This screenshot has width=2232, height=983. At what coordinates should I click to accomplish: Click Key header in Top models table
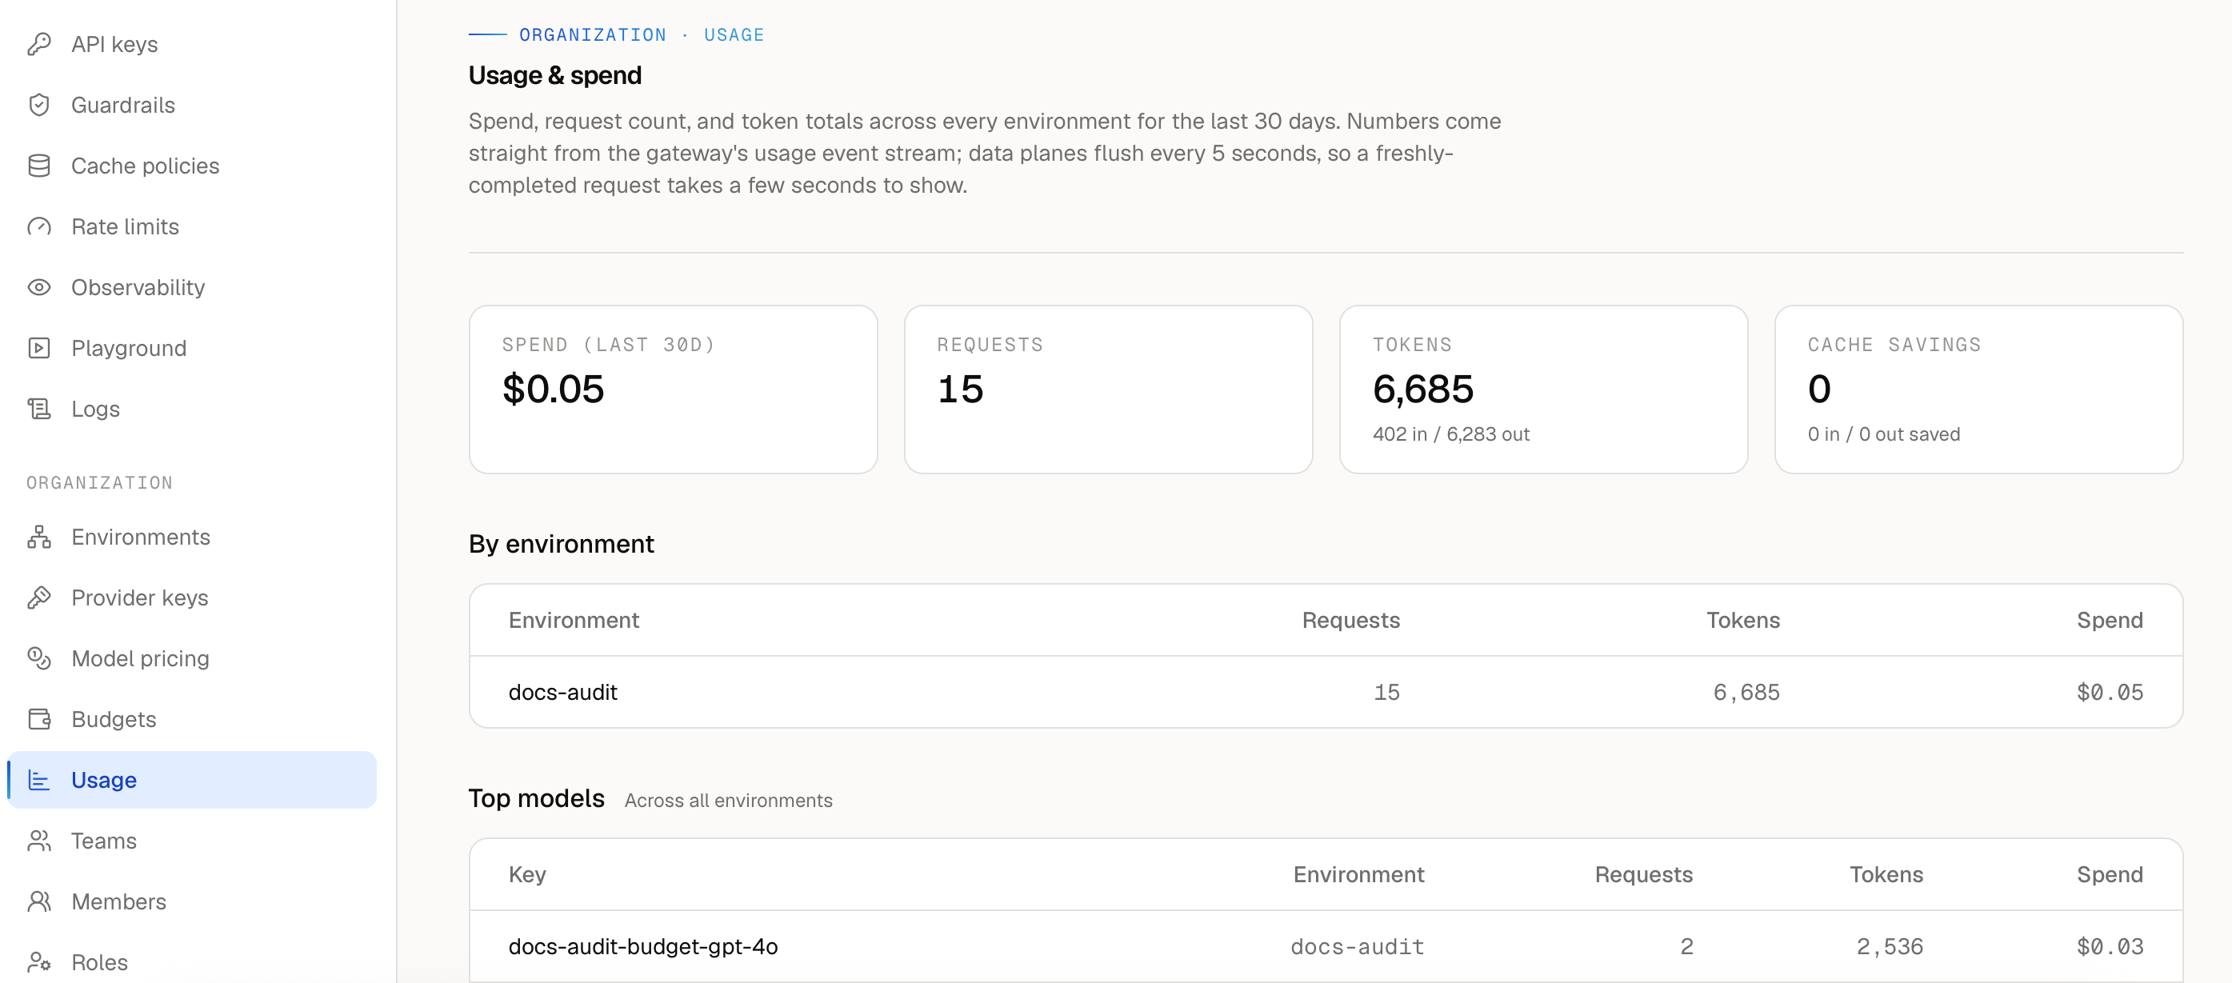(527, 874)
